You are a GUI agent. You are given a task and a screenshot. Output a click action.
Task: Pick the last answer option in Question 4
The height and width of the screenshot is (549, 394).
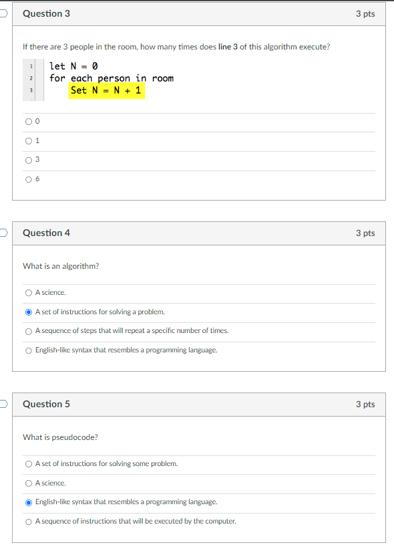[29, 350]
